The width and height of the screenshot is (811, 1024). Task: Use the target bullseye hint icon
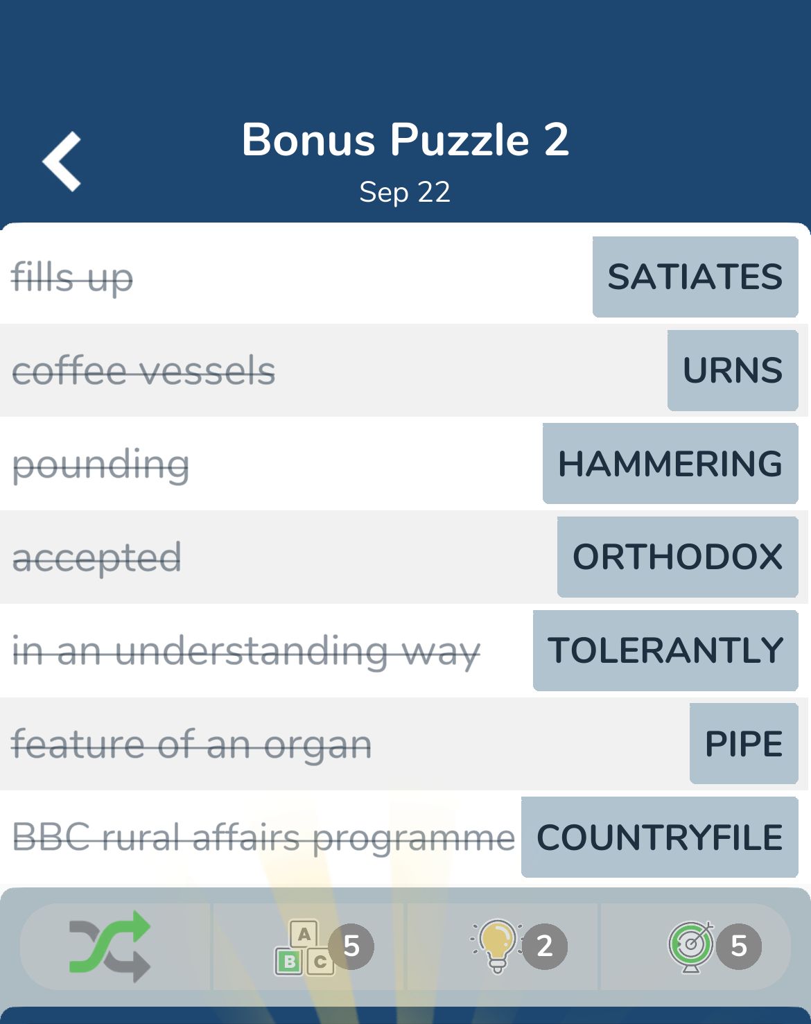pos(690,946)
